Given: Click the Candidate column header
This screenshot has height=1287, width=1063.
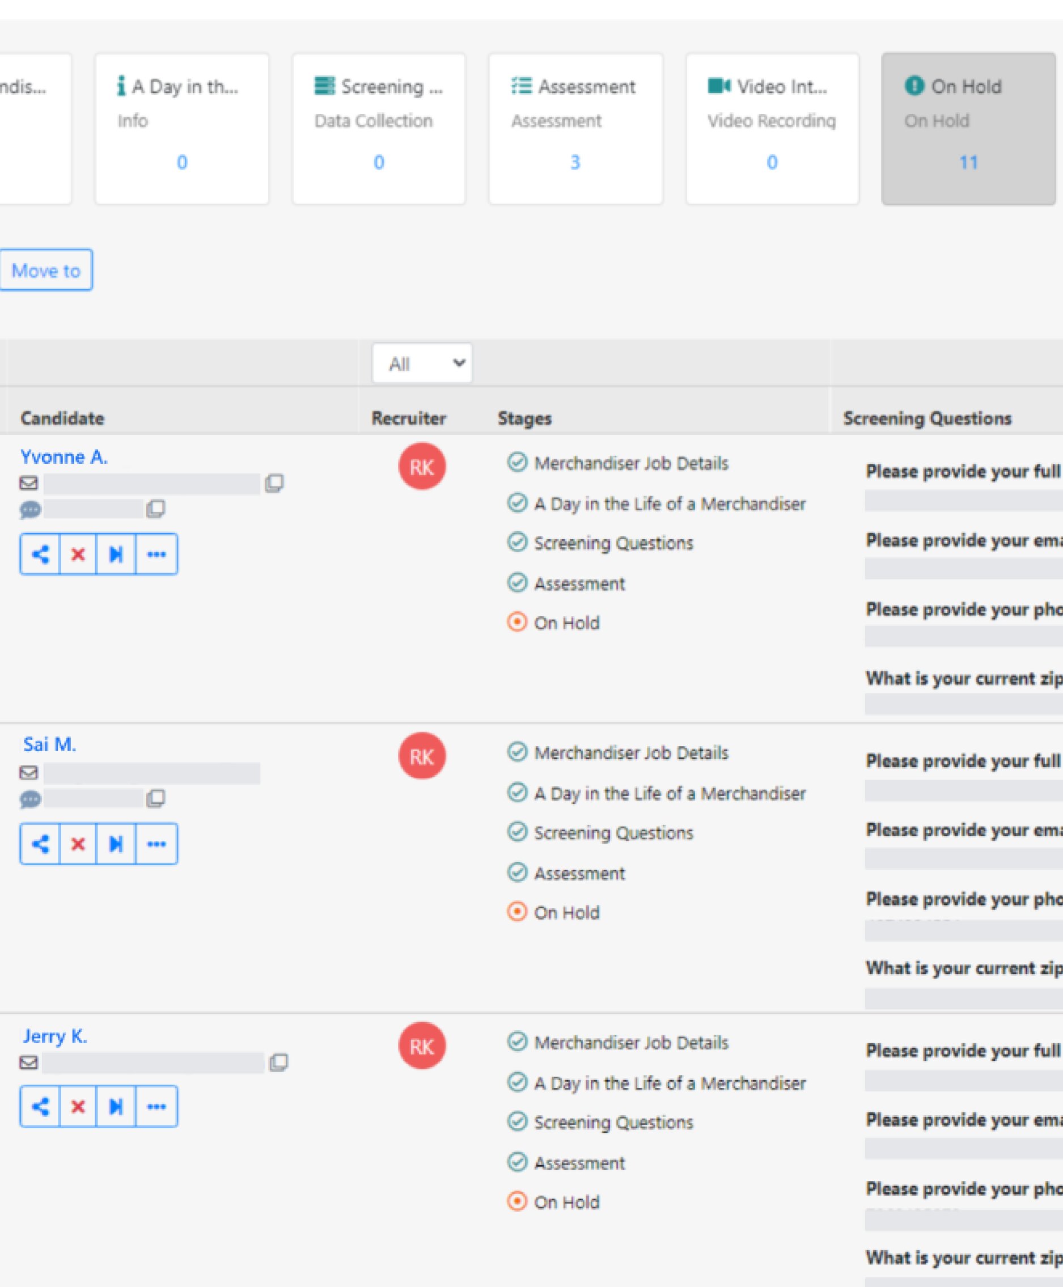Looking at the screenshot, I should point(62,418).
